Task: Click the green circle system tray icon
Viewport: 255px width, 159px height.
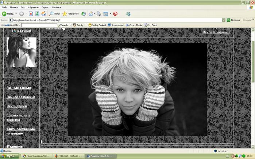Action: point(244,156)
